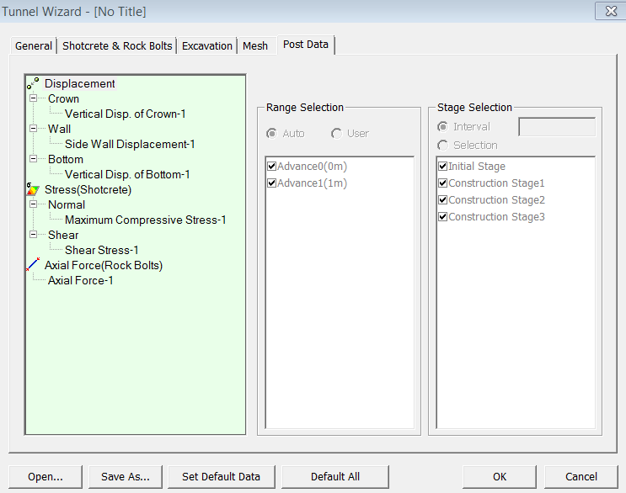Screen dimensions: 626x493
Task: Toggle the Advance1(1m) checkbox
Action: pos(271,183)
